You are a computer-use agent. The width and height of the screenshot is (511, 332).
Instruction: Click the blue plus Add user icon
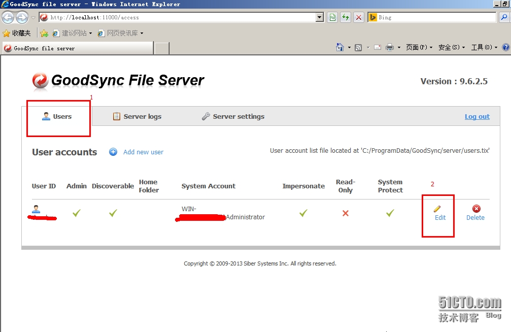(x=113, y=152)
